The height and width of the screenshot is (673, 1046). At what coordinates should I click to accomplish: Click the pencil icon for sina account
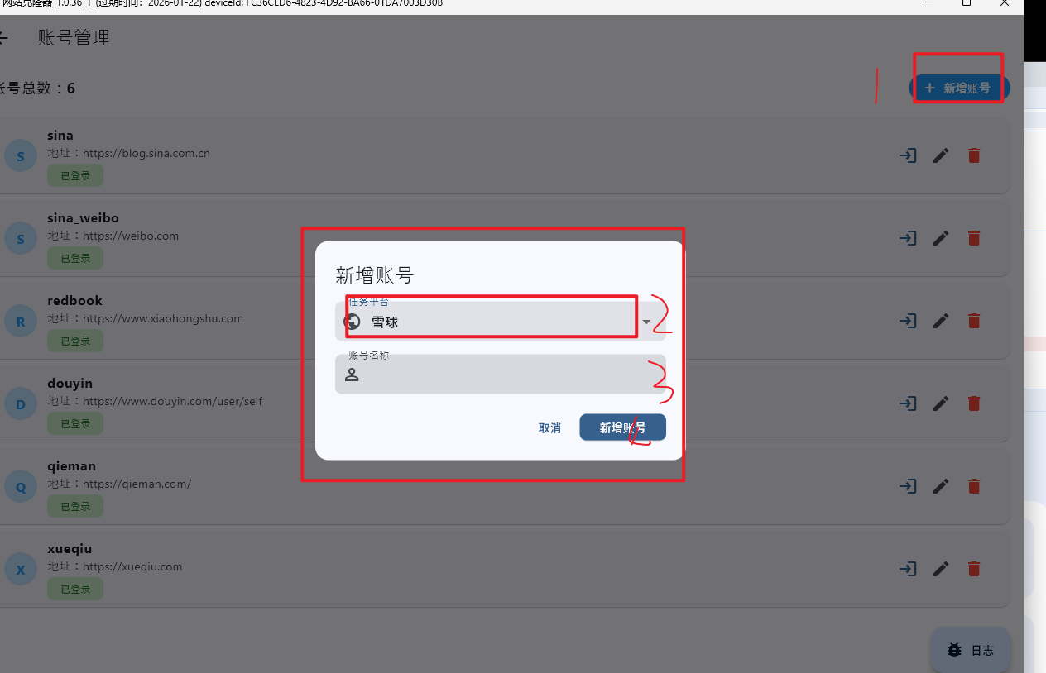click(941, 155)
